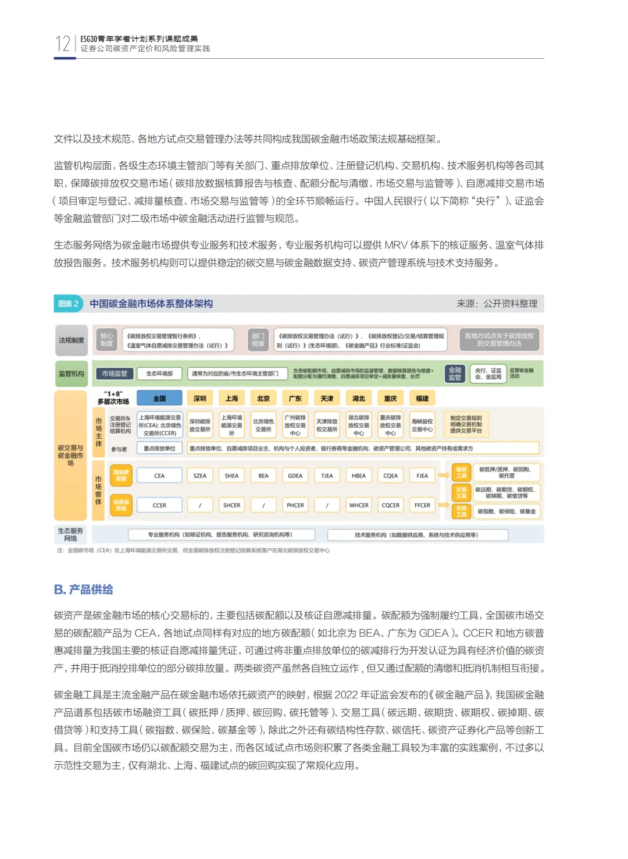Click the TJEA box
Viewport: 628px width, 859px height.
click(x=327, y=475)
